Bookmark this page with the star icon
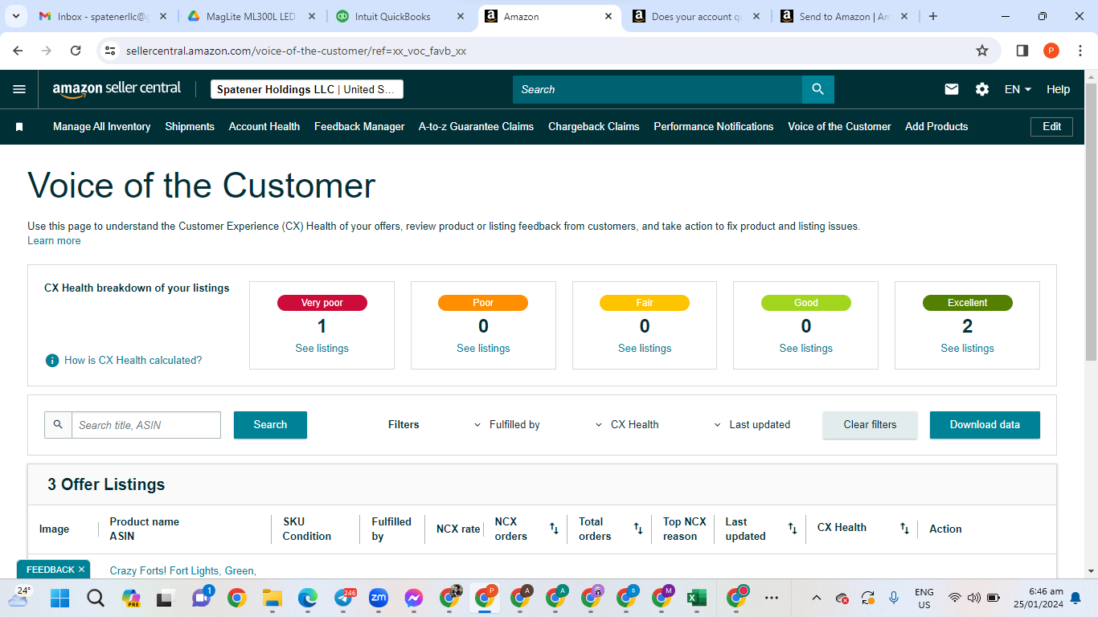1098x617 pixels. tap(982, 51)
